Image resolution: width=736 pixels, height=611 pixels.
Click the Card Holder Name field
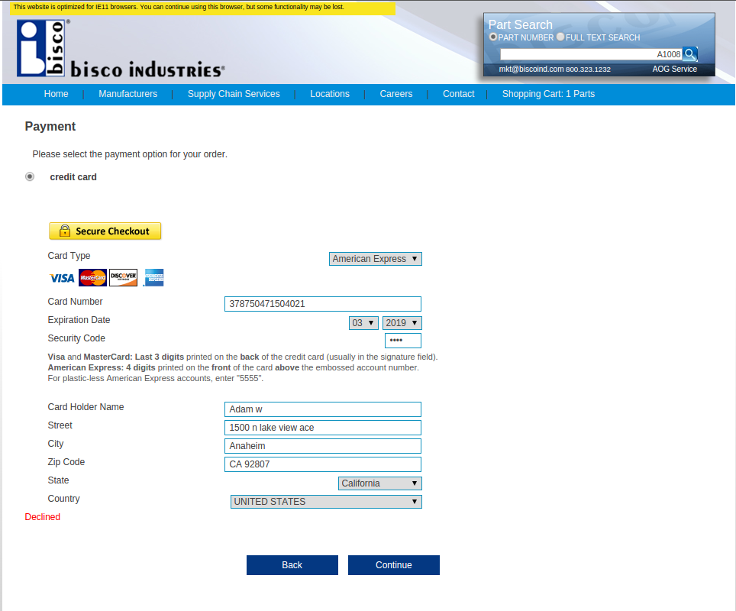323,409
